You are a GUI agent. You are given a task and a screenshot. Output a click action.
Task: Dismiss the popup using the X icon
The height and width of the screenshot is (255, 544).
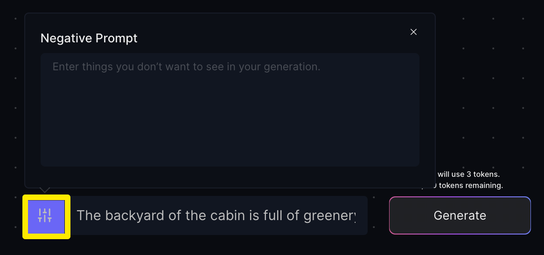click(x=413, y=32)
